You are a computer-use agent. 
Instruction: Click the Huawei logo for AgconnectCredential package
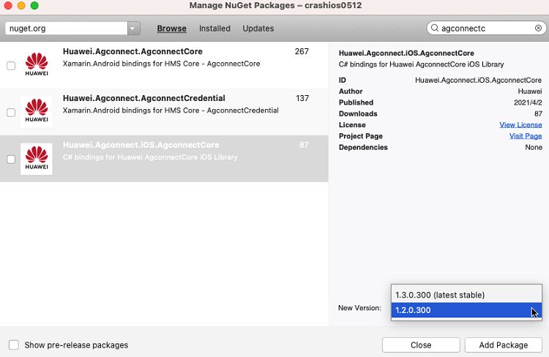[x=37, y=112]
